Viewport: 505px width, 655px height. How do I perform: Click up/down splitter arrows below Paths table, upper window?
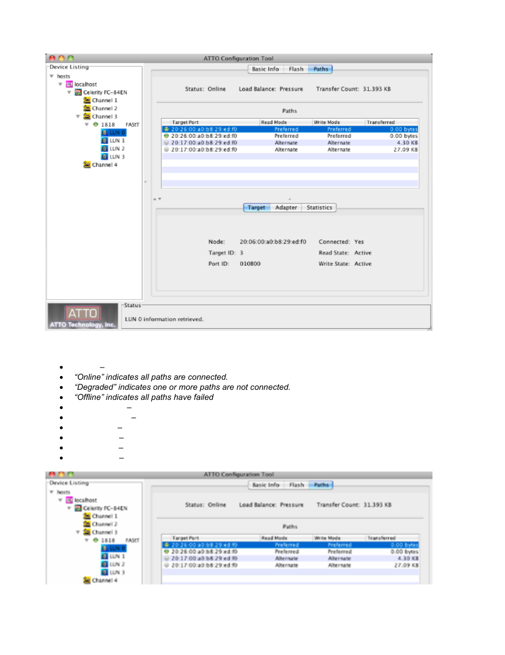coord(157,199)
